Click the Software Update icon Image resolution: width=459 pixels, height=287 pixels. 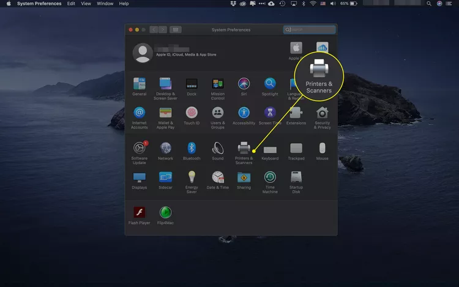pyautogui.click(x=140, y=148)
